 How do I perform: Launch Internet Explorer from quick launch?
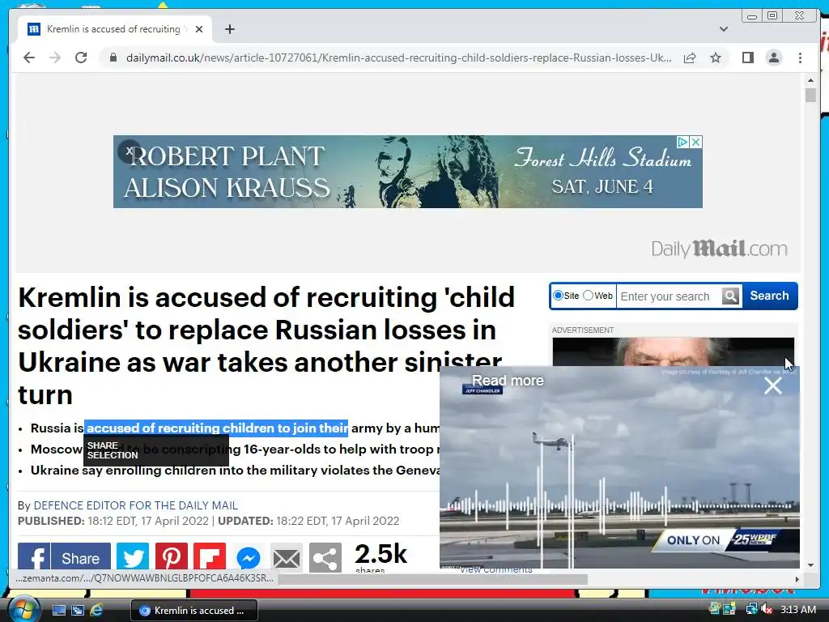click(97, 611)
